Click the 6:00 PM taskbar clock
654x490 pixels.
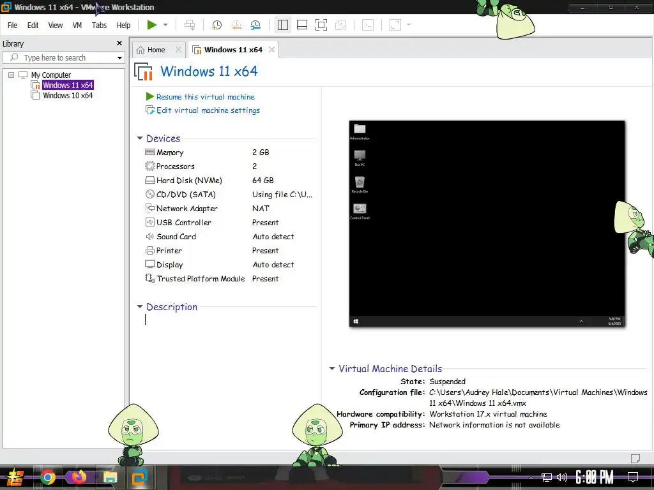click(595, 477)
